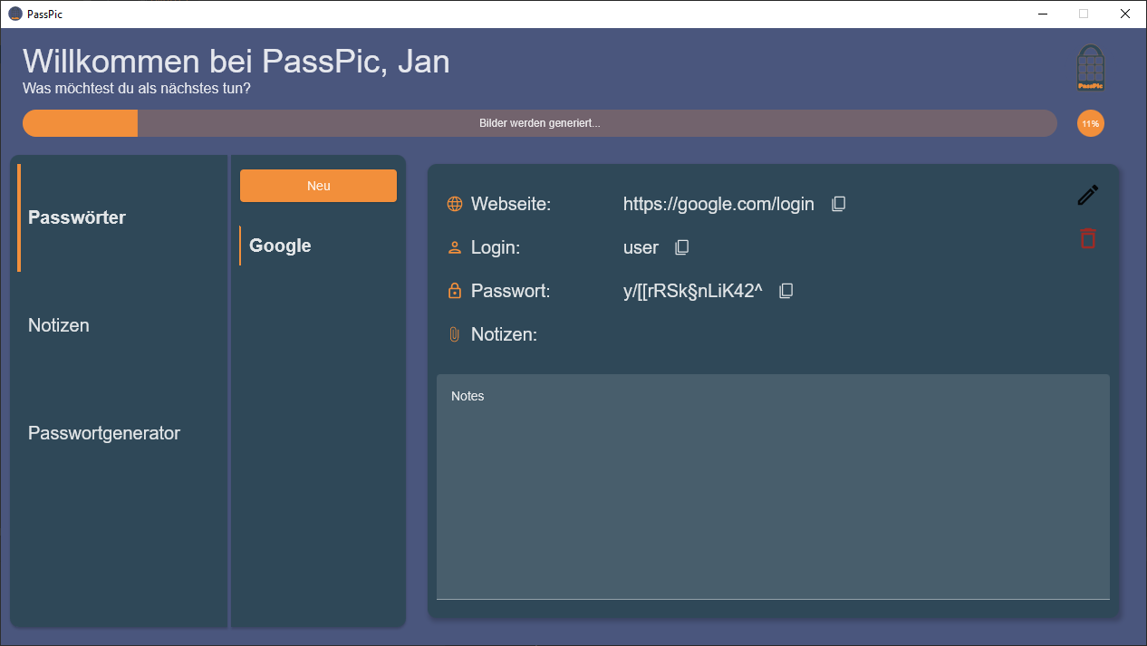Click 'Was möchtest du als nächstes tun?' subtitle

[x=137, y=89]
